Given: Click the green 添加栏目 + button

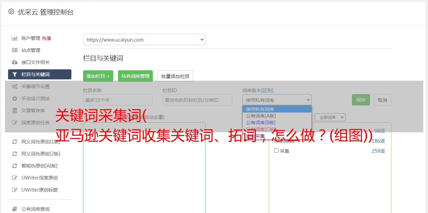Looking at the screenshot, I should [x=98, y=76].
